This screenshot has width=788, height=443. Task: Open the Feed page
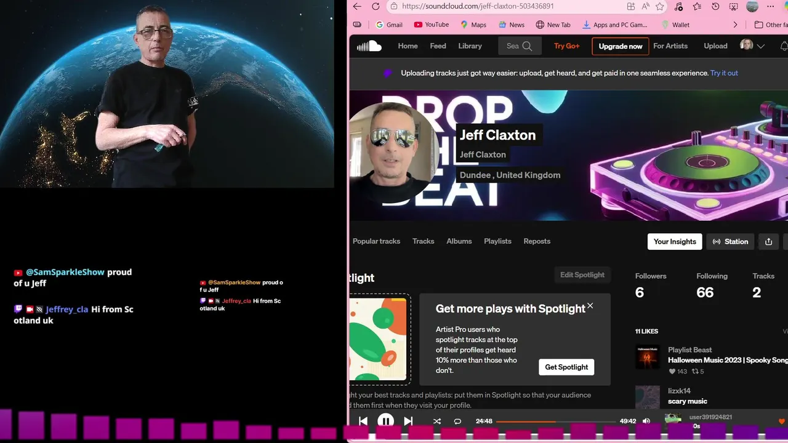438,46
